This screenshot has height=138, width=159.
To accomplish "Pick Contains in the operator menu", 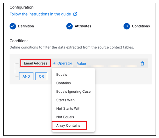I will point(63,83).
